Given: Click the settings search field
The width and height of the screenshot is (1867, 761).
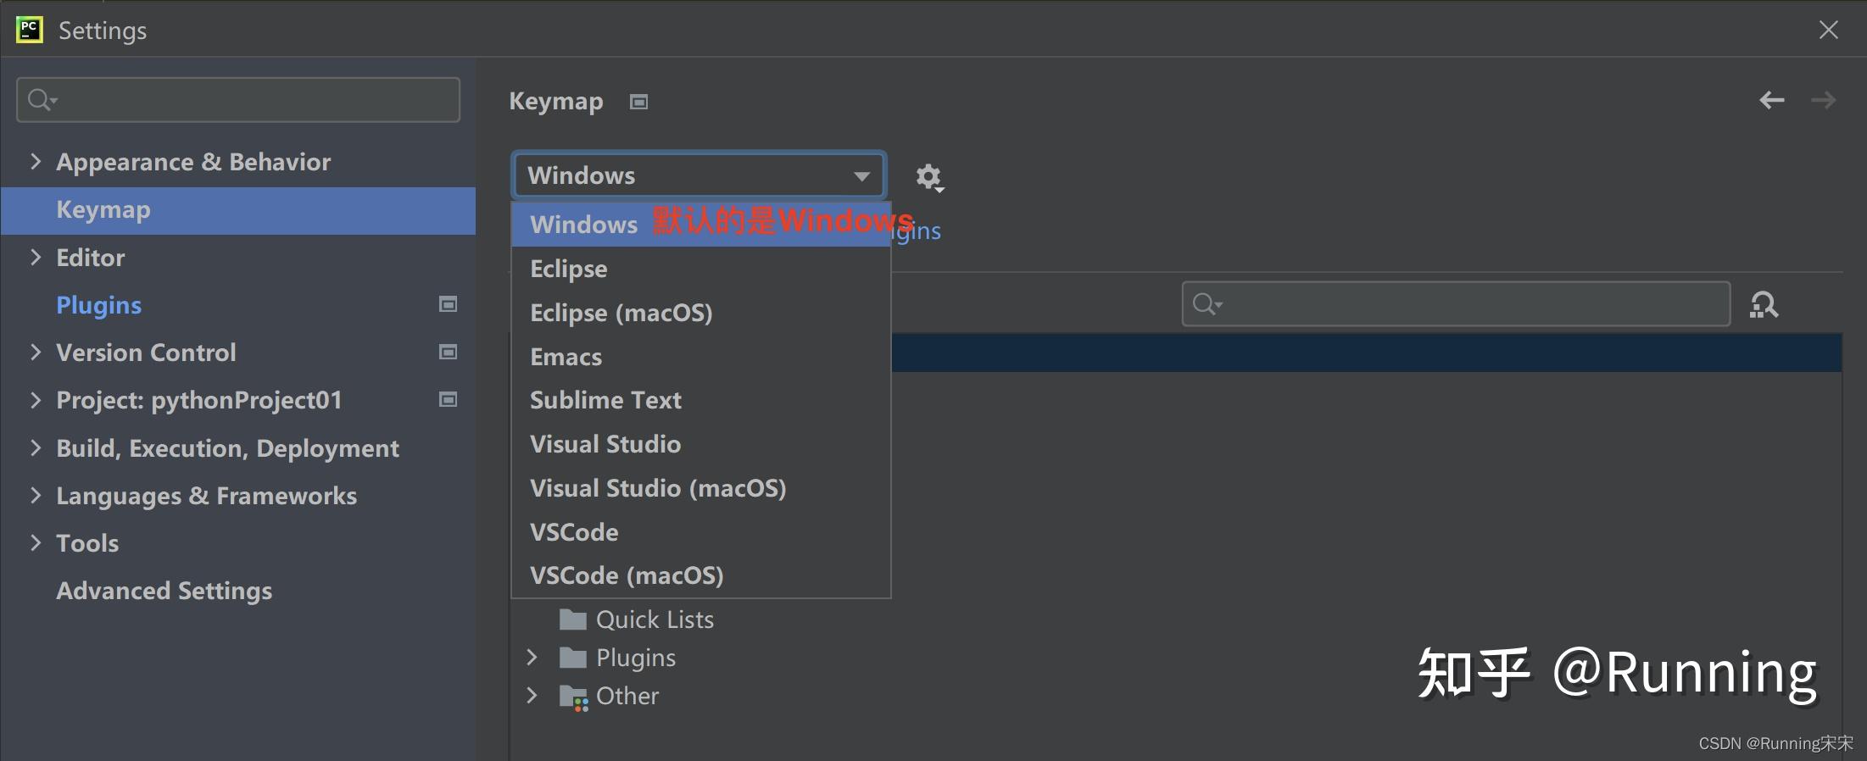Looking at the screenshot, I should tap(238, 100).
